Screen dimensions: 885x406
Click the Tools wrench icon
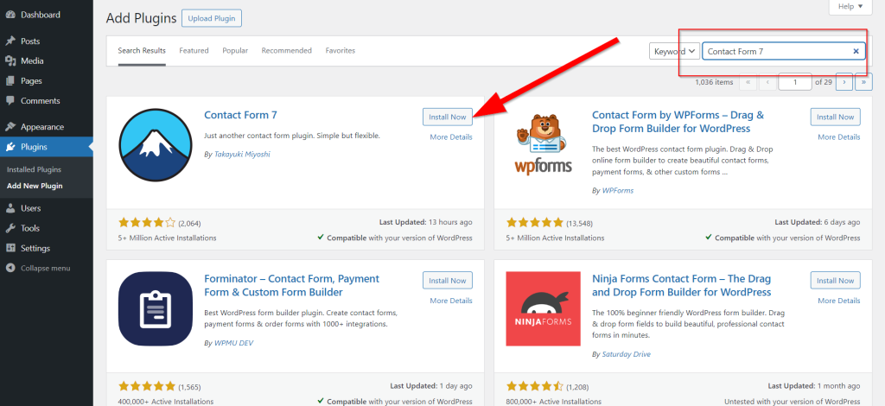tap(10, 228)
